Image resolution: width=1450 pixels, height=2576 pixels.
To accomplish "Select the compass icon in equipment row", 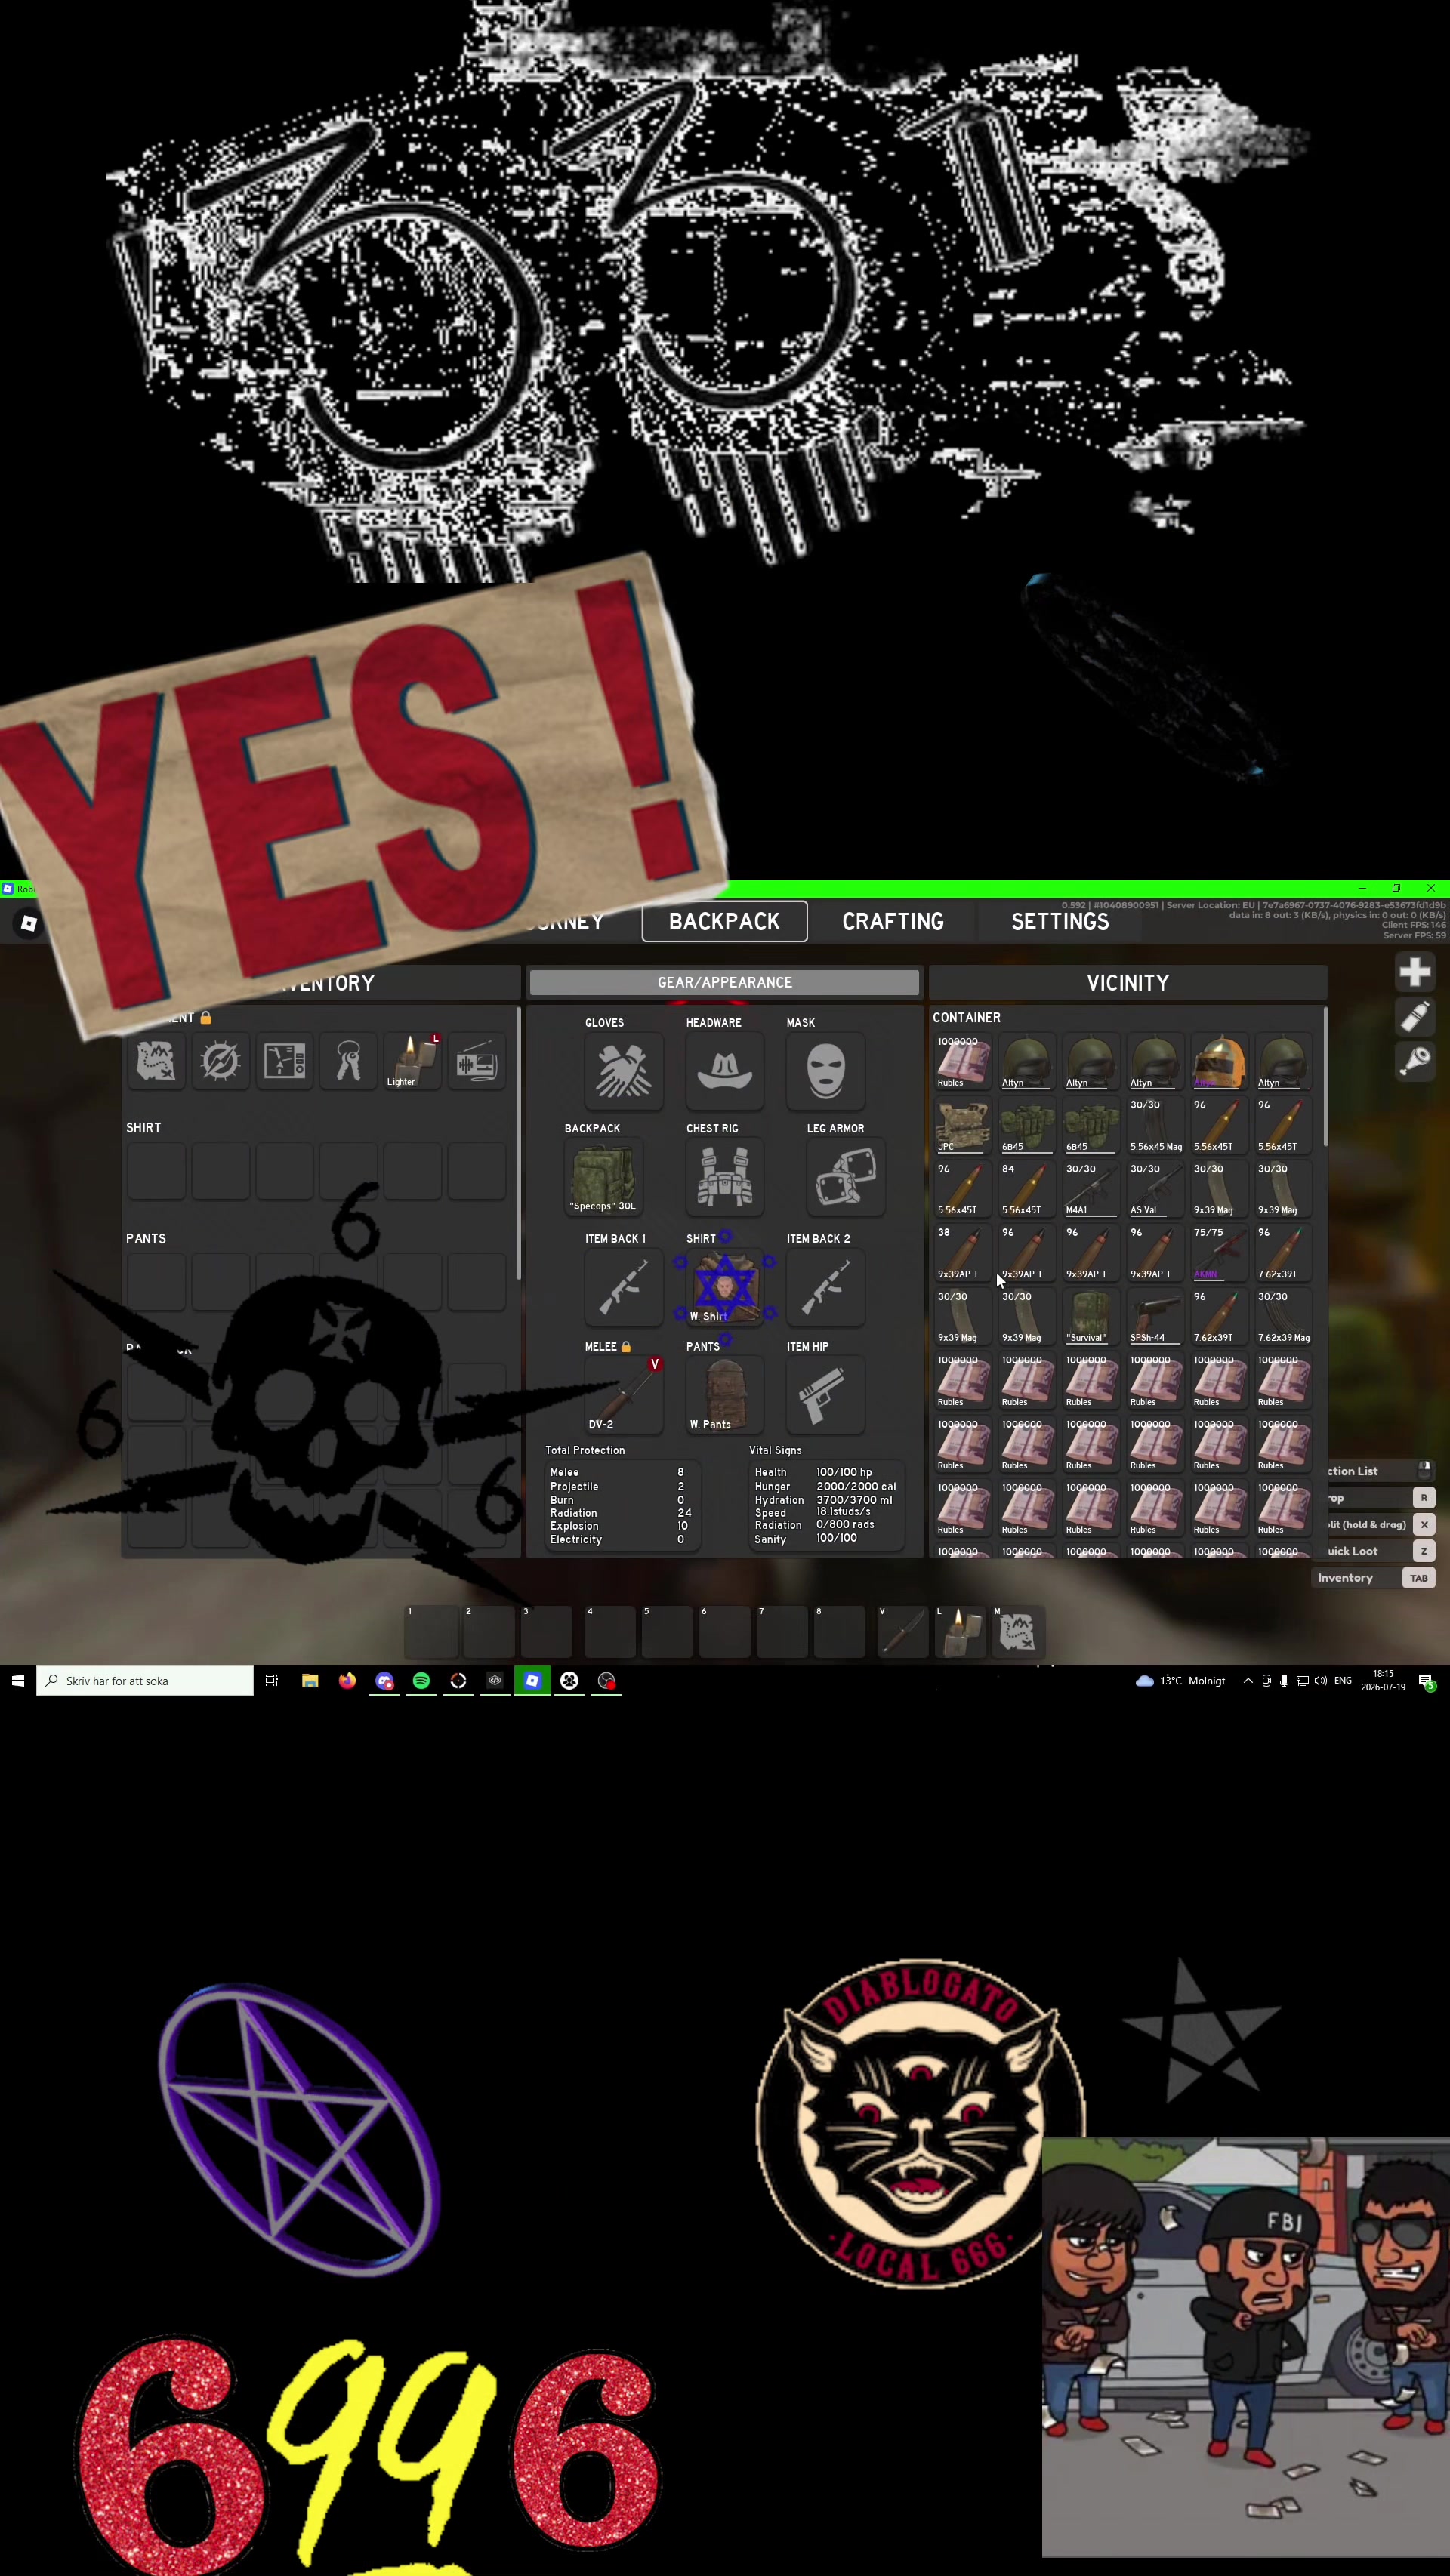I will [220, 1061].
